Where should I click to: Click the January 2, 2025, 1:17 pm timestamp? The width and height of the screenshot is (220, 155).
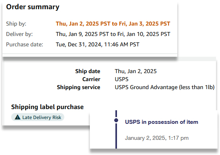coord(157,138)
